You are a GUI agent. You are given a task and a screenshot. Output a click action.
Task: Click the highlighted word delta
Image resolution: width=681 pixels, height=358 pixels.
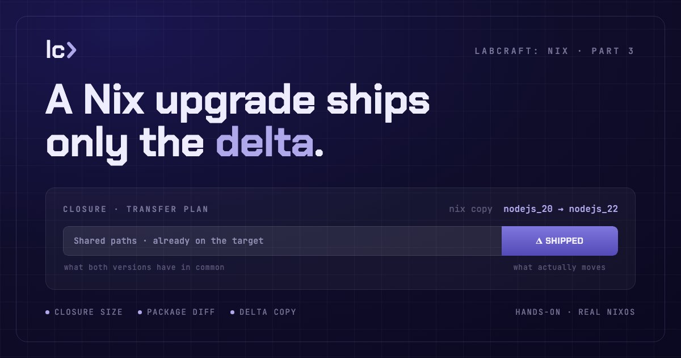point(264,143)
